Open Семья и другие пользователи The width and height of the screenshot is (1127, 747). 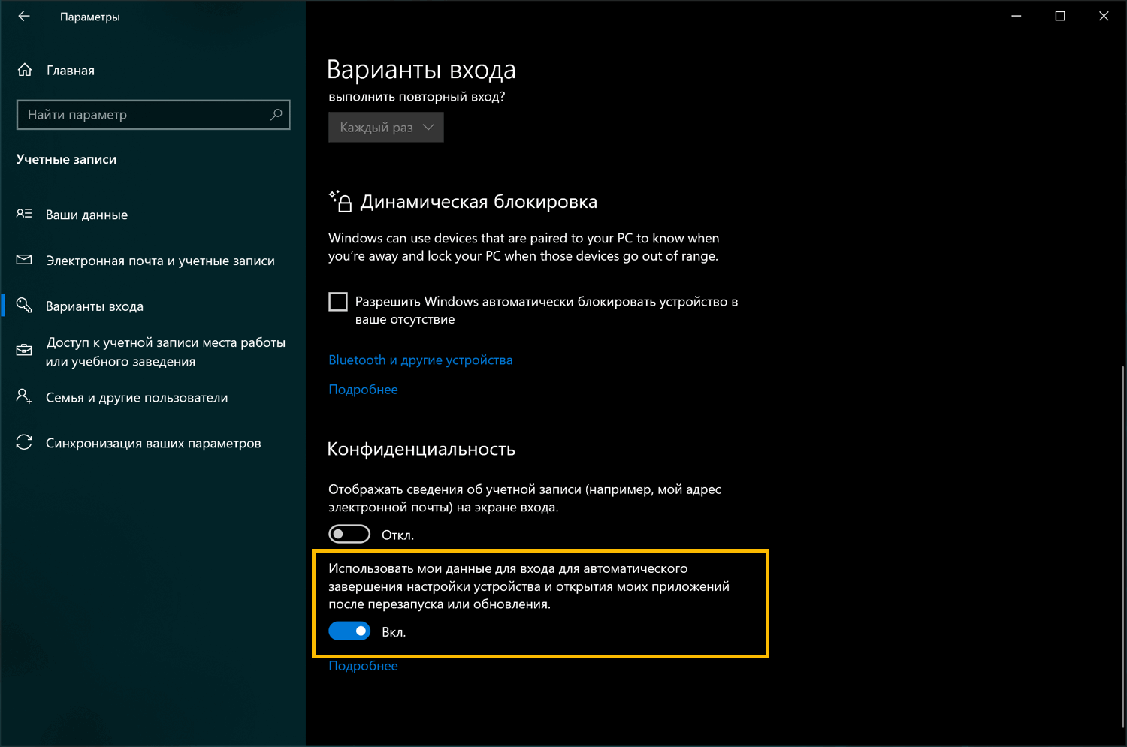137,398
